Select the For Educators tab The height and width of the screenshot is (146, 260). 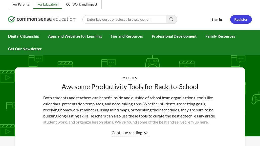[48, 4]
